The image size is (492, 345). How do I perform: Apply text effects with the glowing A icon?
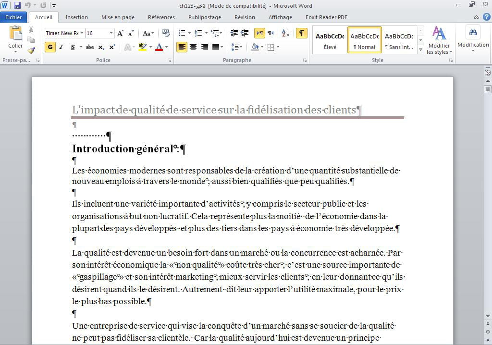pos(127,47)
